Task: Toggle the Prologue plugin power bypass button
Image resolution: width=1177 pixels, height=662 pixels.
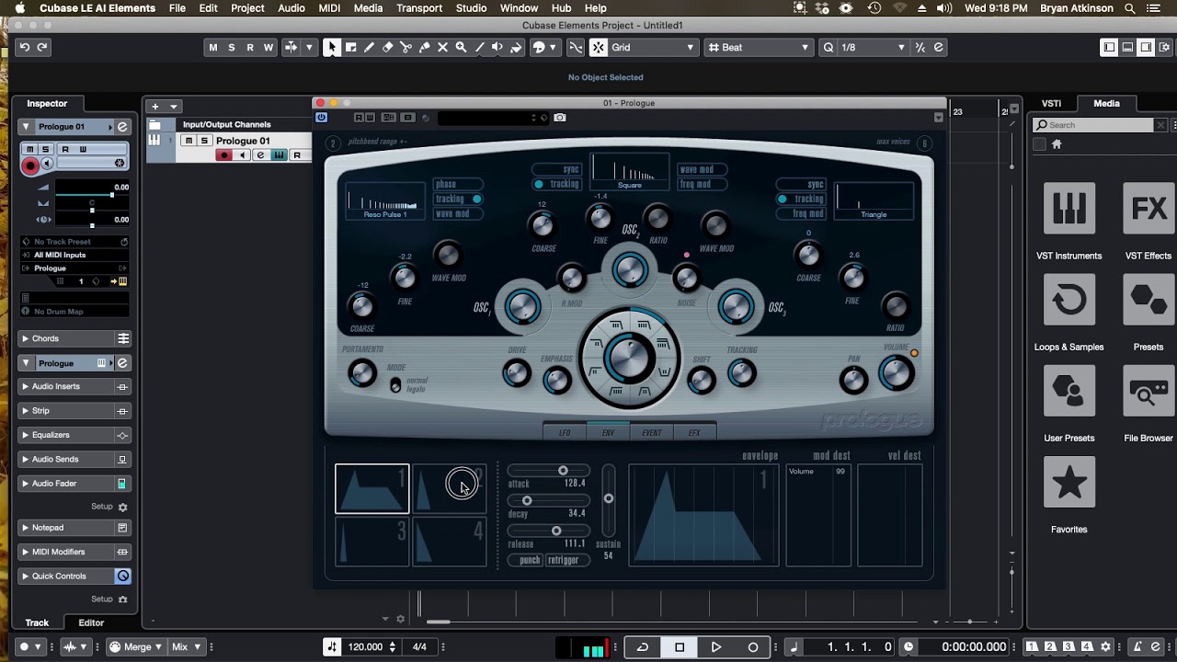Action: click(321, 118)
